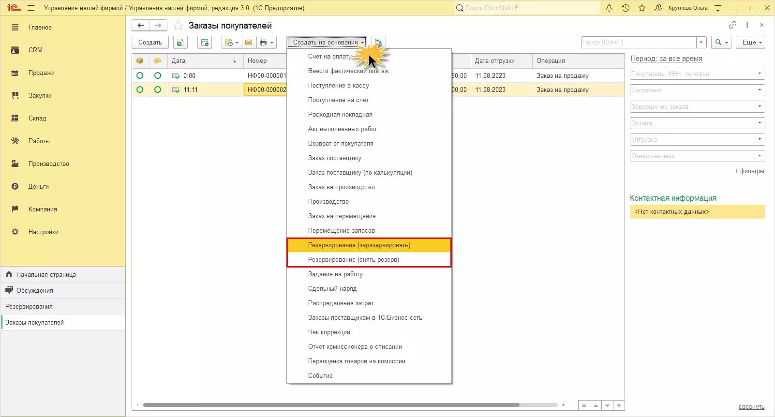
Task: Click the structure icon right of Создать на основании
Action: pos(379,43)
